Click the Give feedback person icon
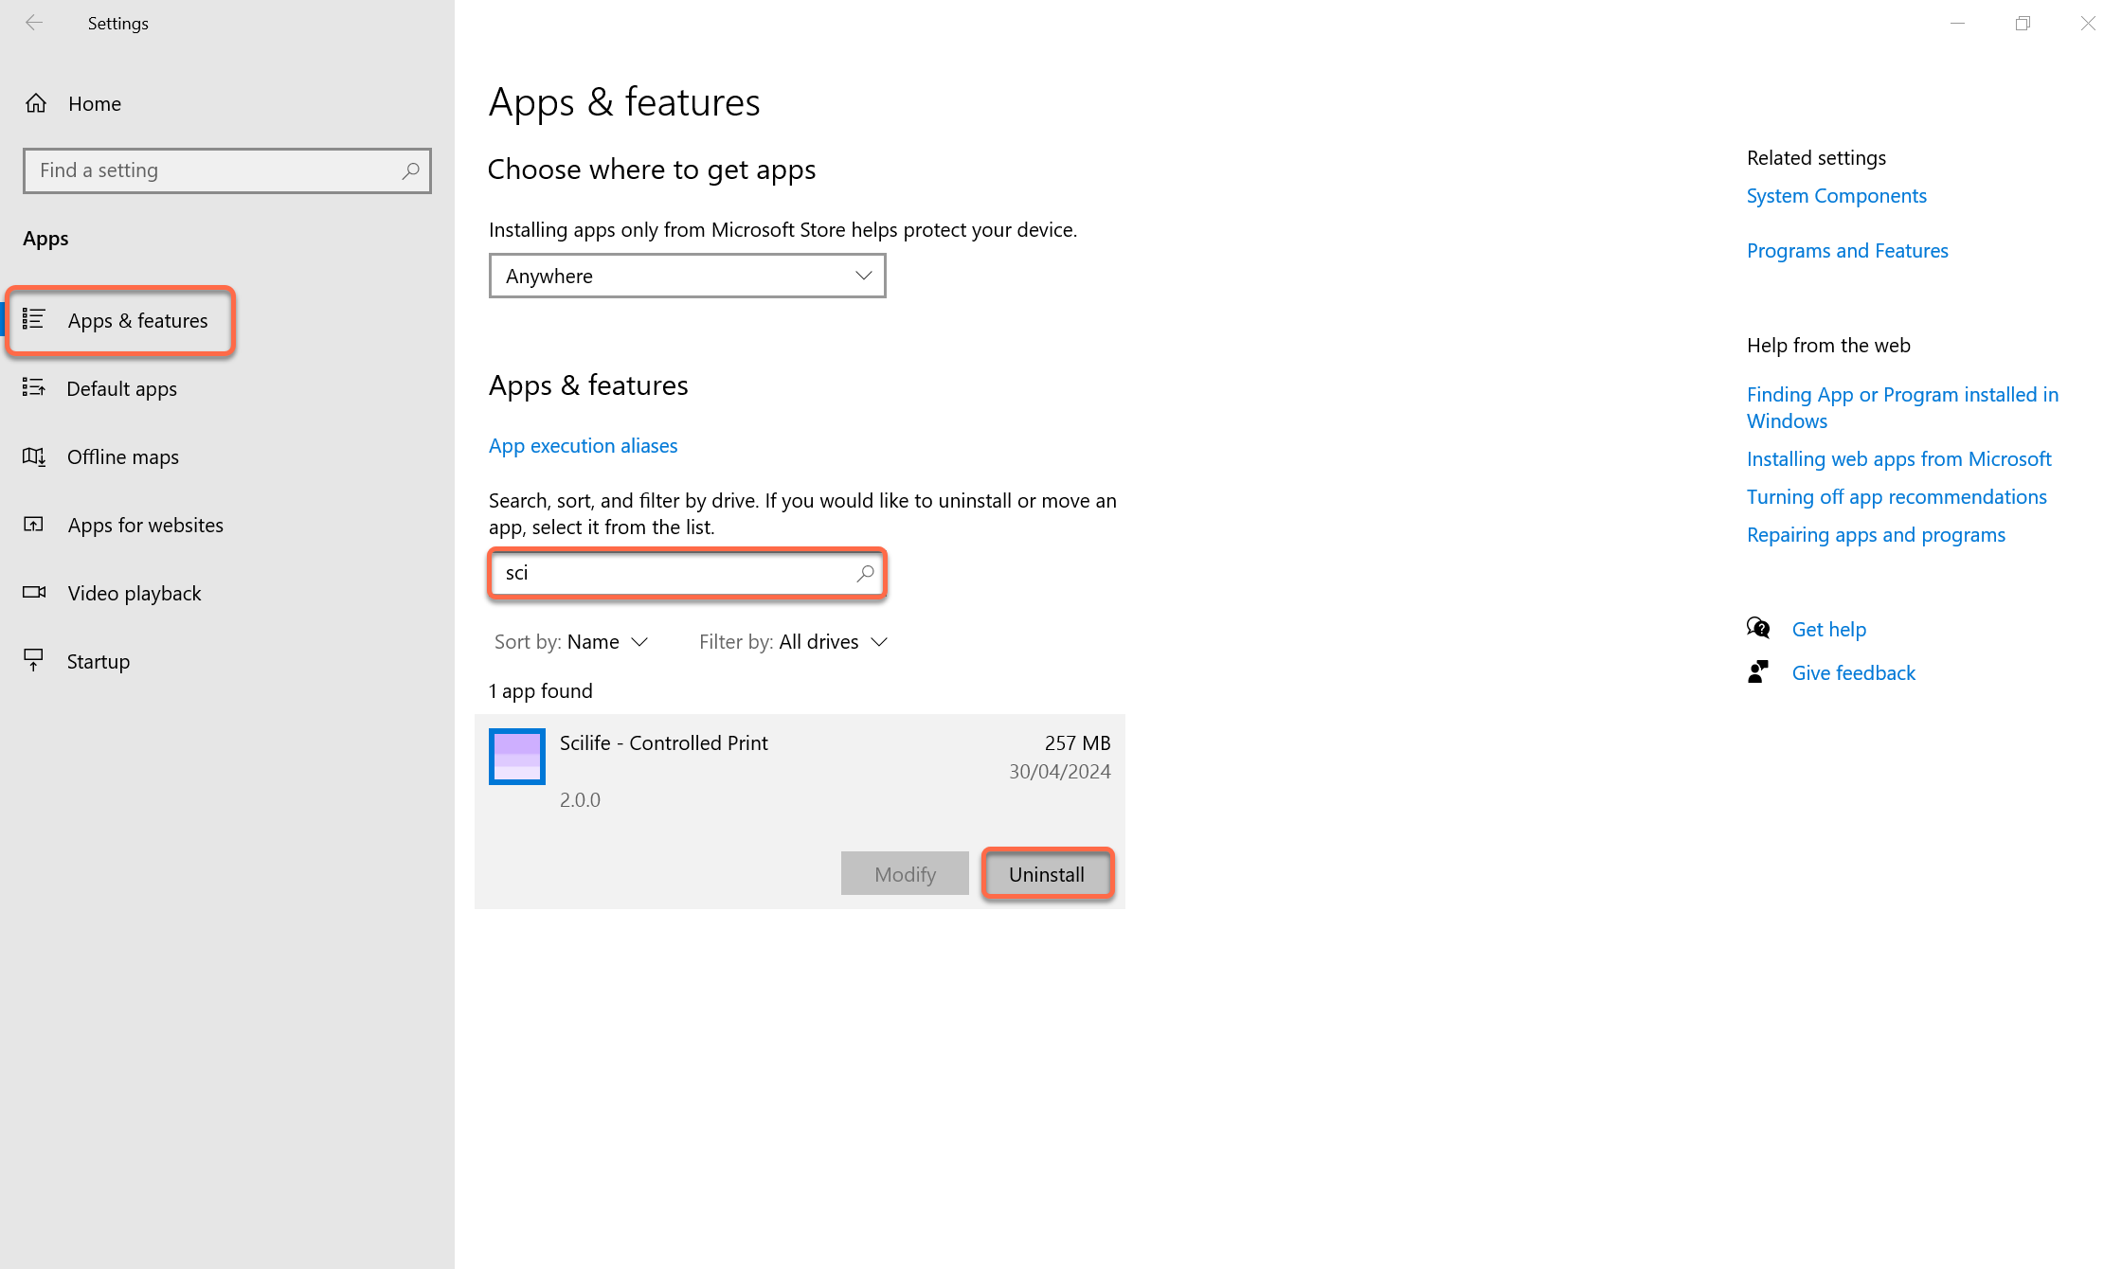 [1758, 671]
